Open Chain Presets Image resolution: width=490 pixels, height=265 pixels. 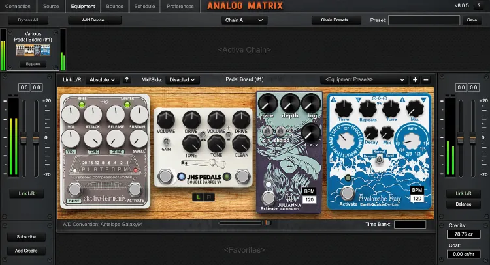(336, 20)
